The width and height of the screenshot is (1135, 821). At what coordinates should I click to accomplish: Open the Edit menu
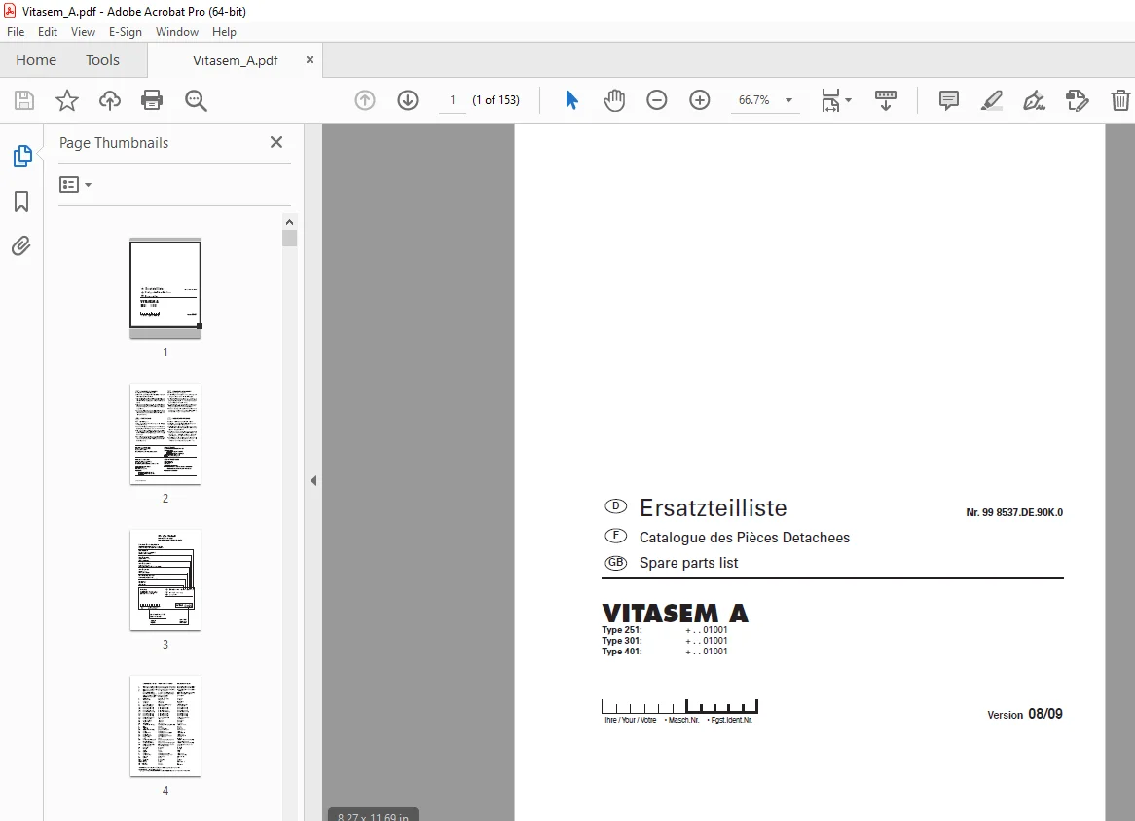click(47, 32)
